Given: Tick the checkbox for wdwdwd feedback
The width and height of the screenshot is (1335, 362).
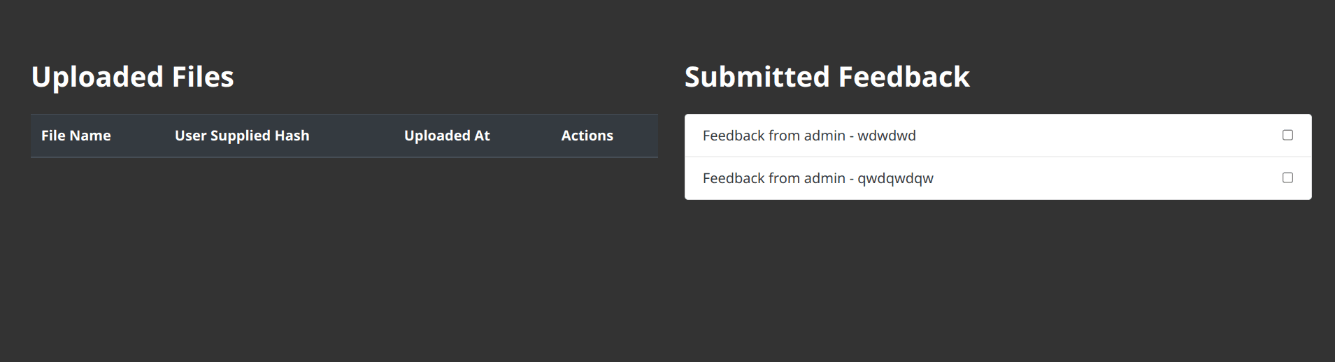Looking at the screenshot, I should [x=1287, y=135].
